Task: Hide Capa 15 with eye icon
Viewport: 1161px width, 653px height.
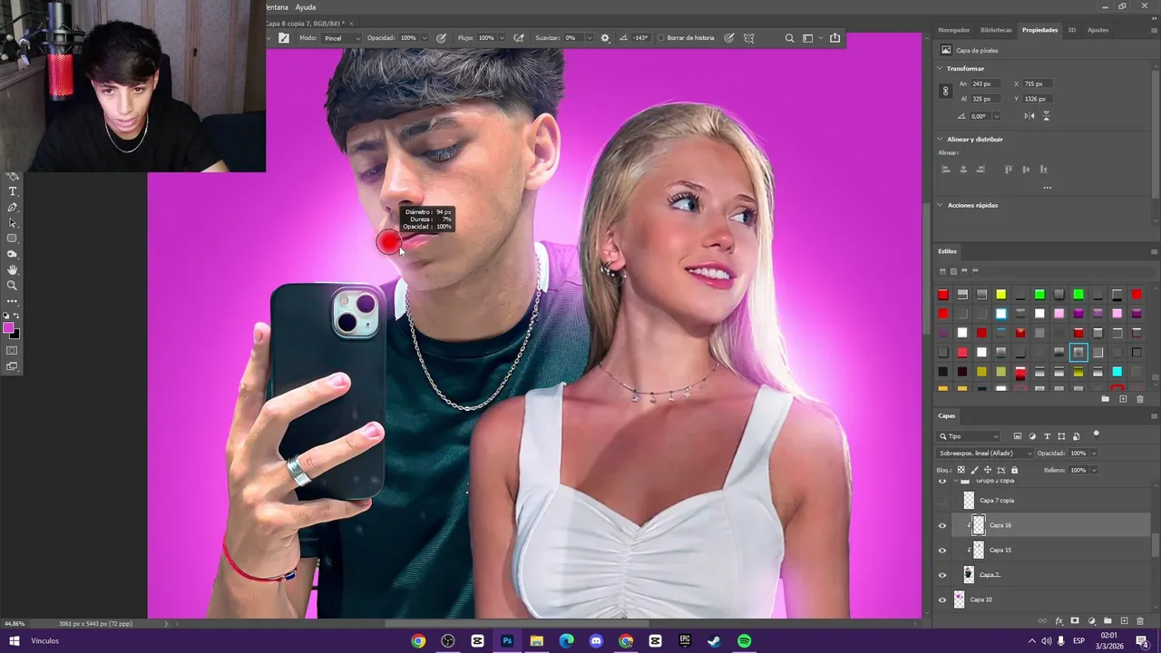Action: (942, 550)
